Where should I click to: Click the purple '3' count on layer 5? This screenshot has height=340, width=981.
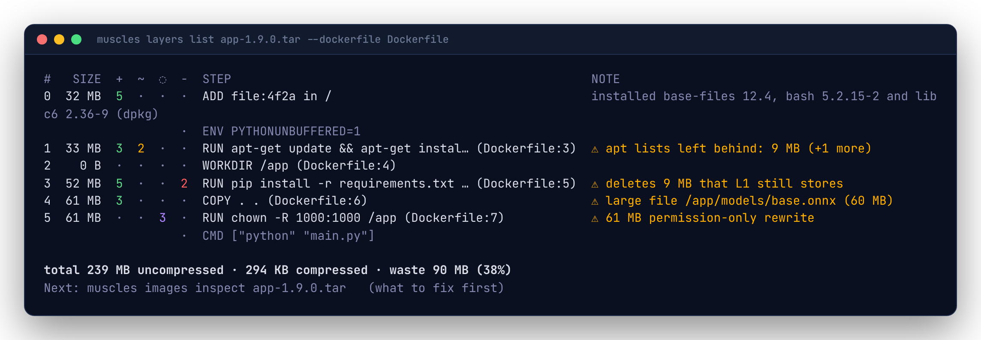(162, 218)
